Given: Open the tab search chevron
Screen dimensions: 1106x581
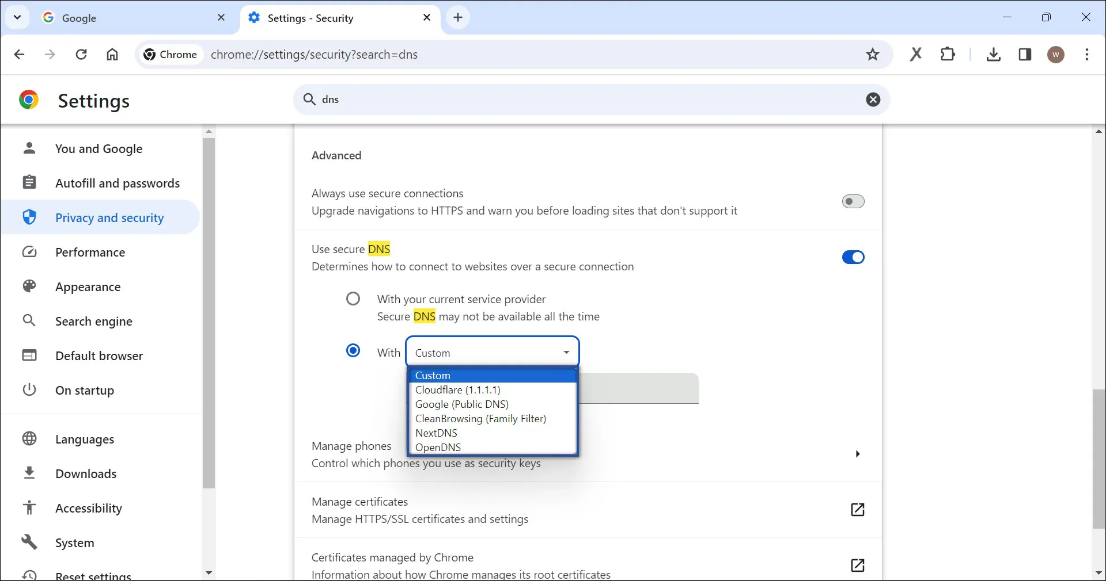Looking at the screenshot, I should pyautogui.click(x=17, y=18).
